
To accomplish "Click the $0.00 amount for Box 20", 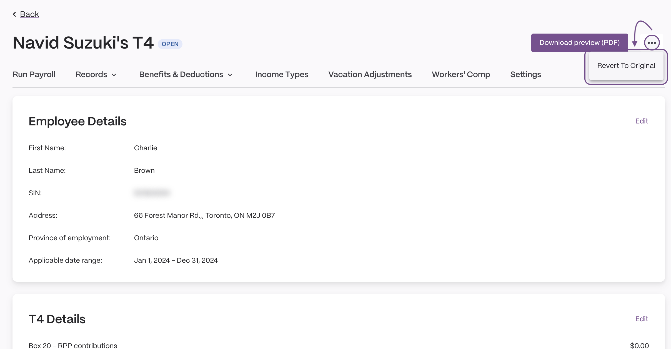I will [x=639, y=345].
